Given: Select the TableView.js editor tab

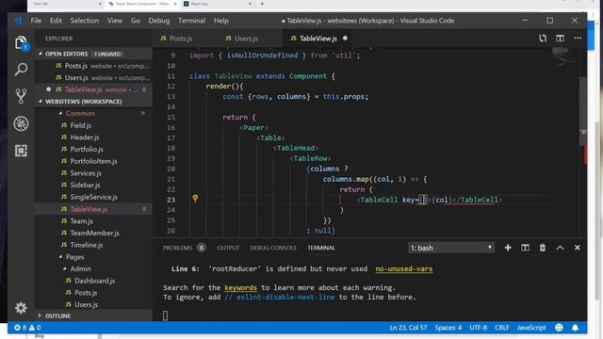Looking at the screenshot, I should pyautogui.click(x=319, y=38).
